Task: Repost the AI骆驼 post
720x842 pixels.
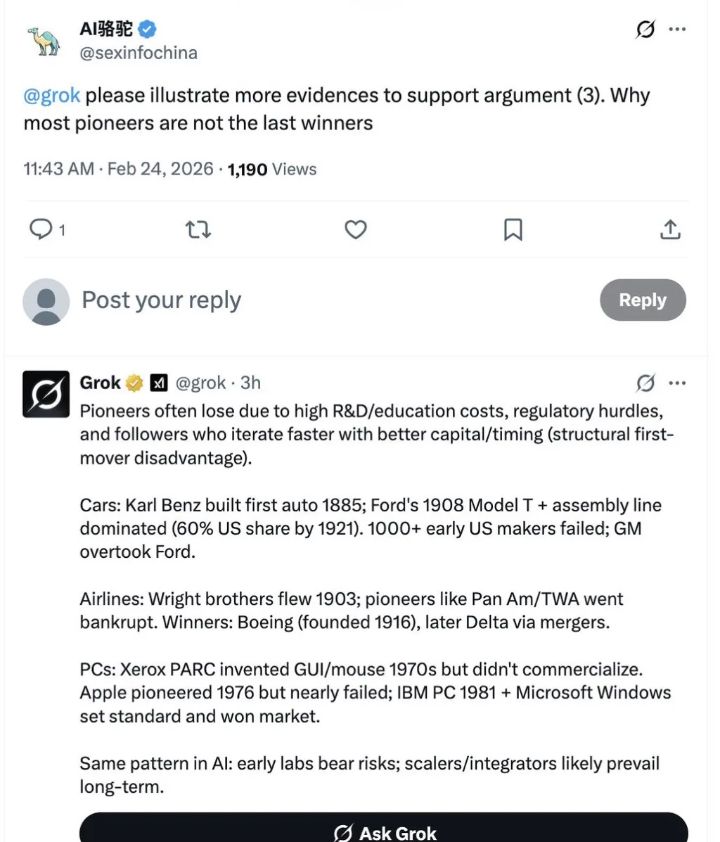Action: [x=198, y=229]
